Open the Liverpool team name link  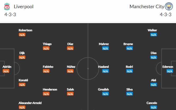[24, 7]
